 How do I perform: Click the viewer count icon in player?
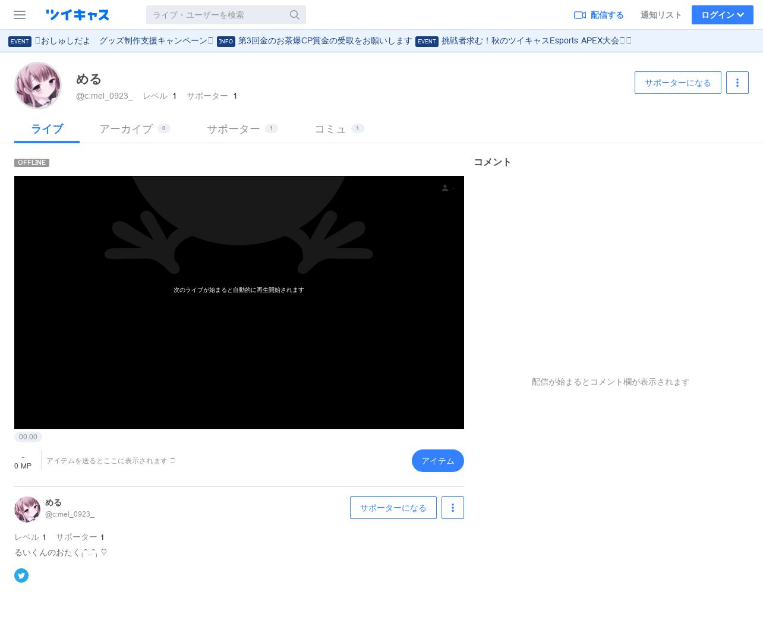click(445, 188)
